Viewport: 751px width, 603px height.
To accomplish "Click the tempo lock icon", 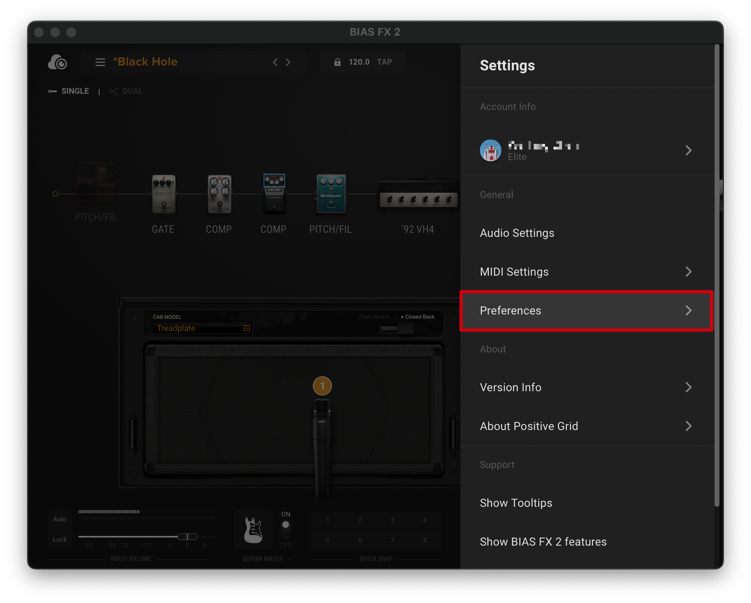I will 337,62.
